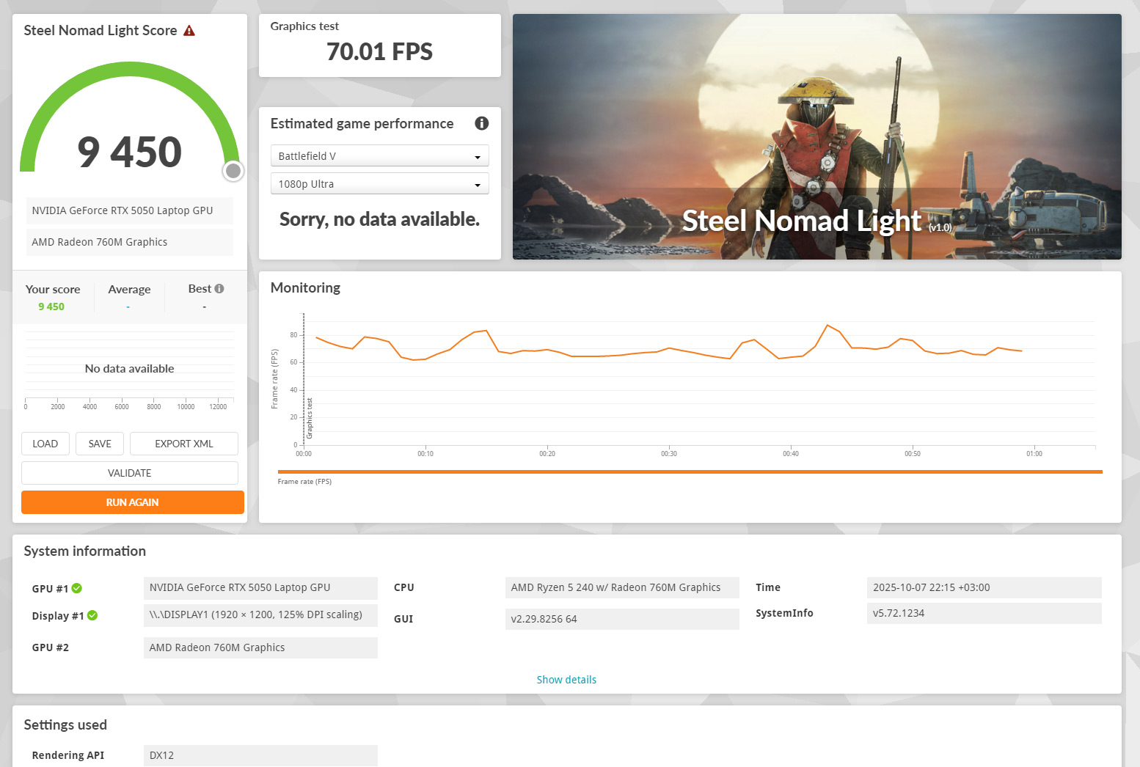Click EXPORT XML button
1140x767 pixels.
[183, 444]
